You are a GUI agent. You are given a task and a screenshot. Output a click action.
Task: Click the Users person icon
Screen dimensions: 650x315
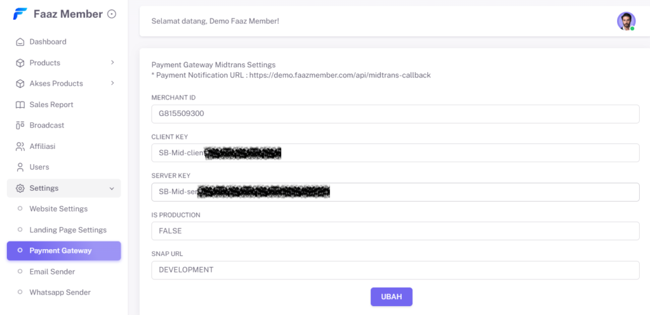coord(20,167)
